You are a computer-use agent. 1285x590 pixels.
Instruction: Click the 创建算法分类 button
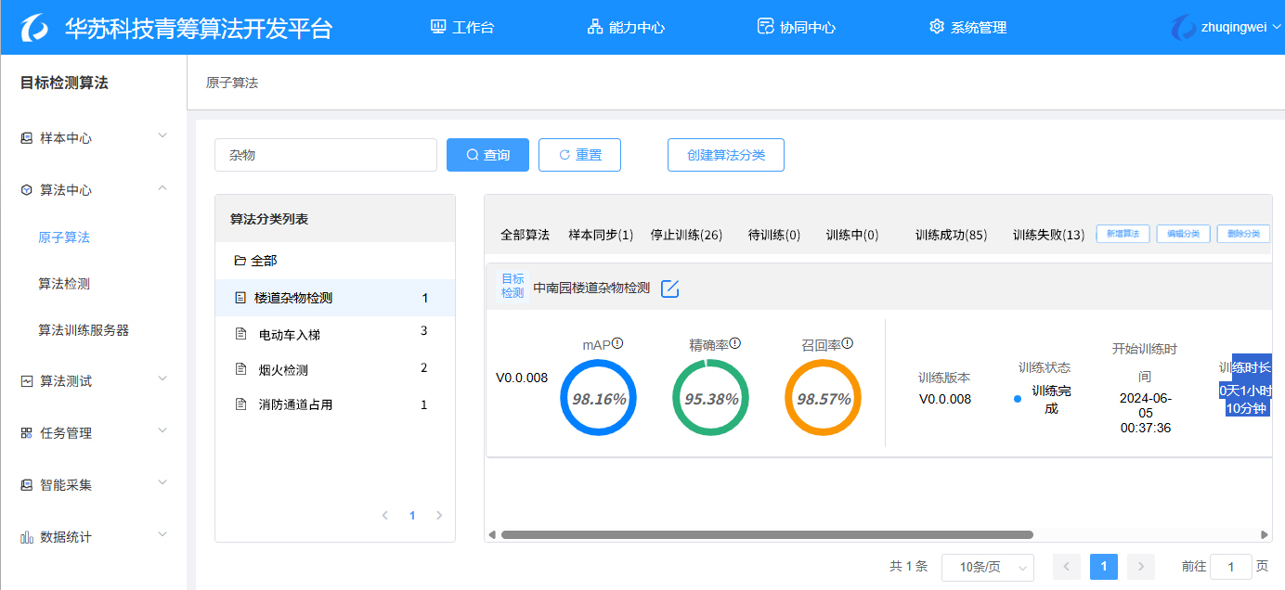pos(726,155)
